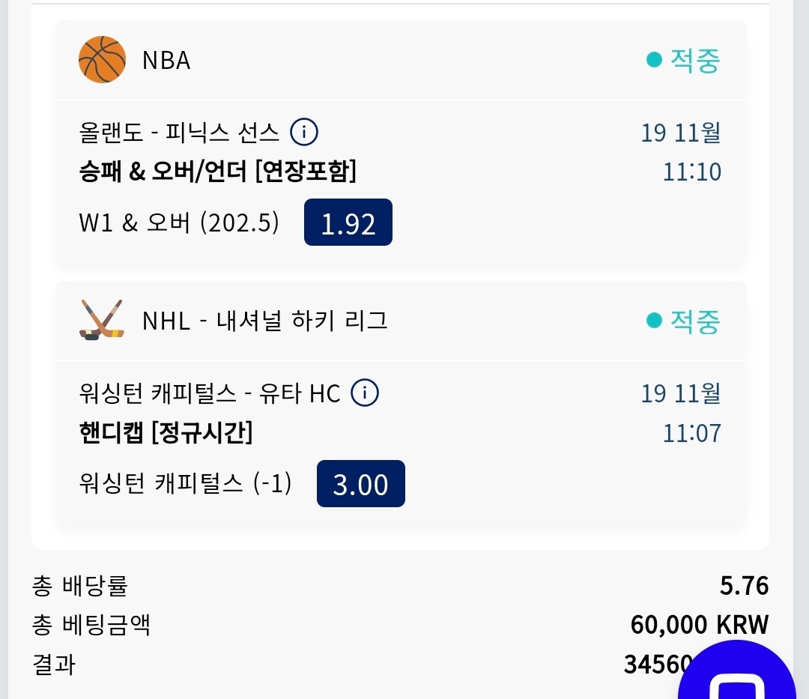
Task: Click W1 & 오버 (202.5) selection text
Action: click(179, 223)
